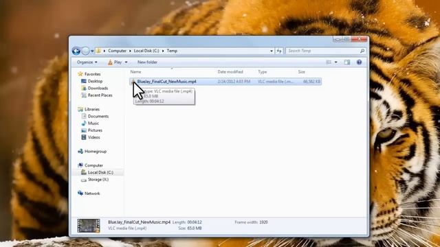The image size is (440, 247).
Task: Open Desktop in the navigation pane
Action: pos(95,81)
